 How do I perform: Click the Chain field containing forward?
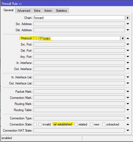point(79,18)
